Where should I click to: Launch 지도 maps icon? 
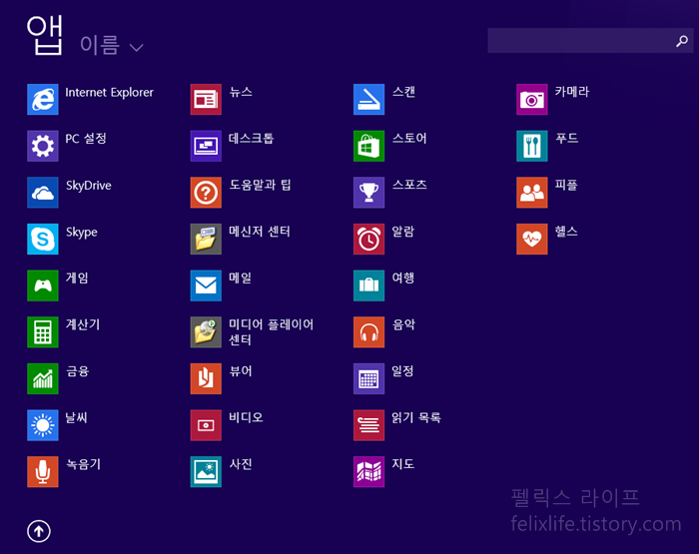coord(368,471)
